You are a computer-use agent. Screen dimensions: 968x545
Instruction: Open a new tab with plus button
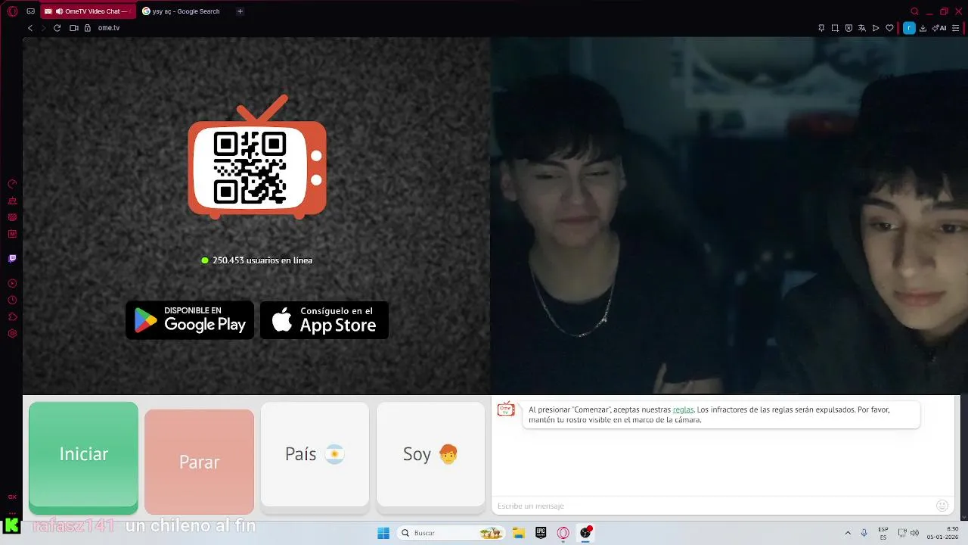(x=240, y=11)
